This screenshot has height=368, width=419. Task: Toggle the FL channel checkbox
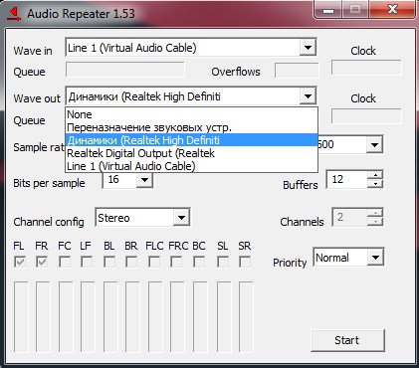20,263
